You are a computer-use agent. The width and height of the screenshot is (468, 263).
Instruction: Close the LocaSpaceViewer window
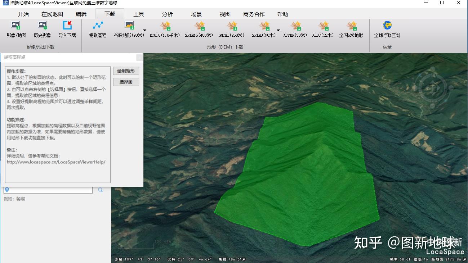point(459,3)
